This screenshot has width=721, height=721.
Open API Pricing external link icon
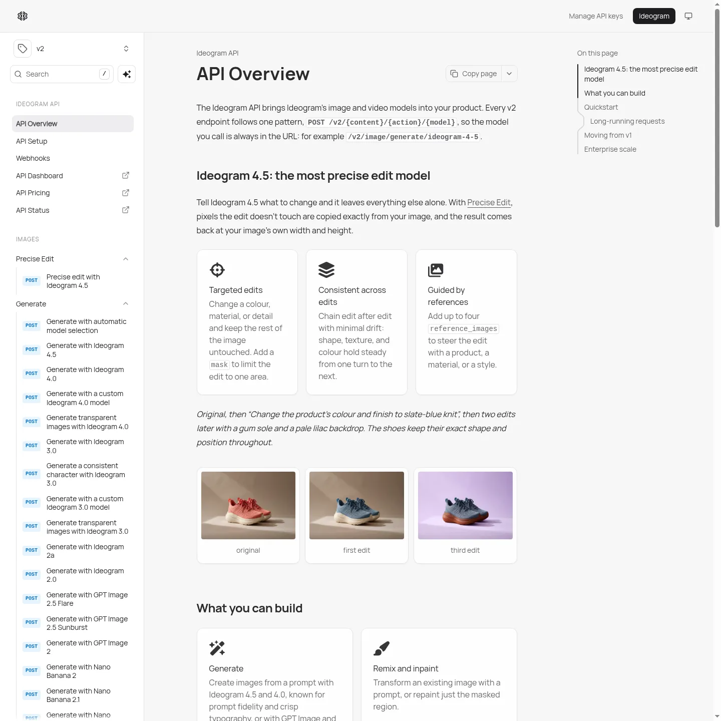pyautogui.click(x=126, y=193)
